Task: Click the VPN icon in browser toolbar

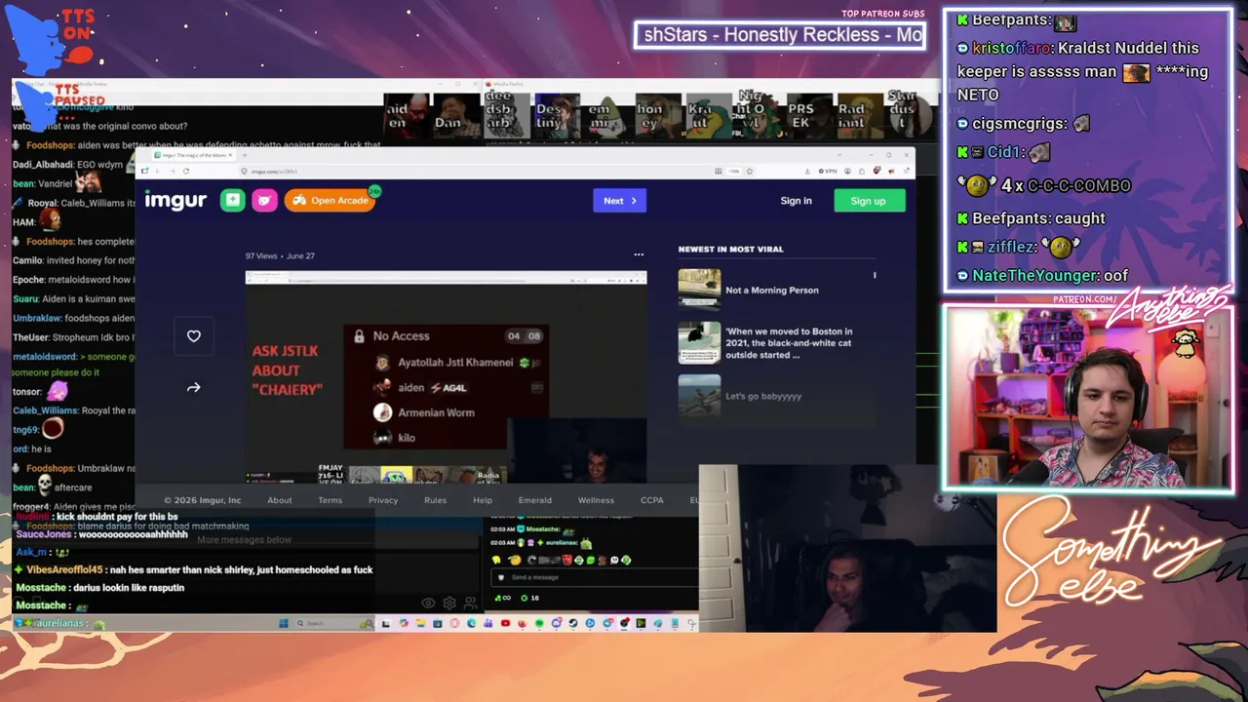Action: click(x=828, y=171)
